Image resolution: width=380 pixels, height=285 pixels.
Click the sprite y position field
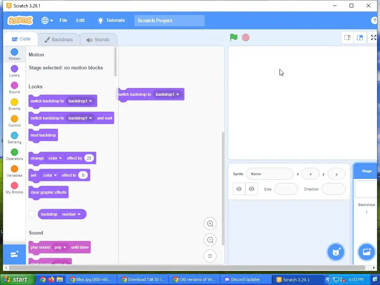pos(336,174)
